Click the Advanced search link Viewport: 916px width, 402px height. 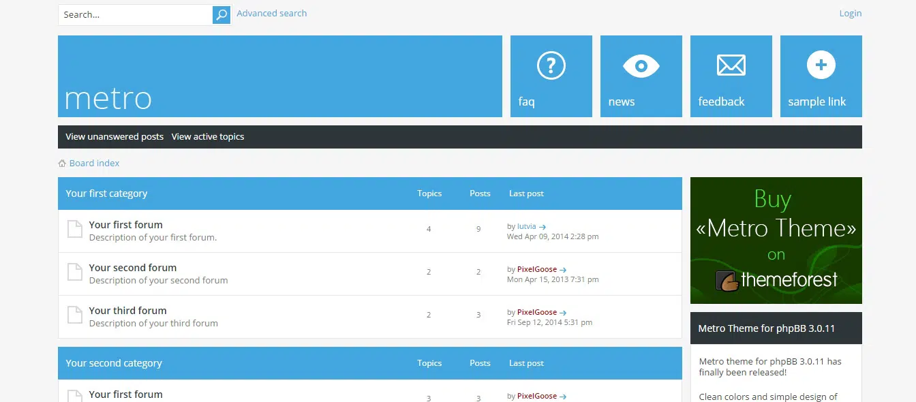click(x=271, y=14)
